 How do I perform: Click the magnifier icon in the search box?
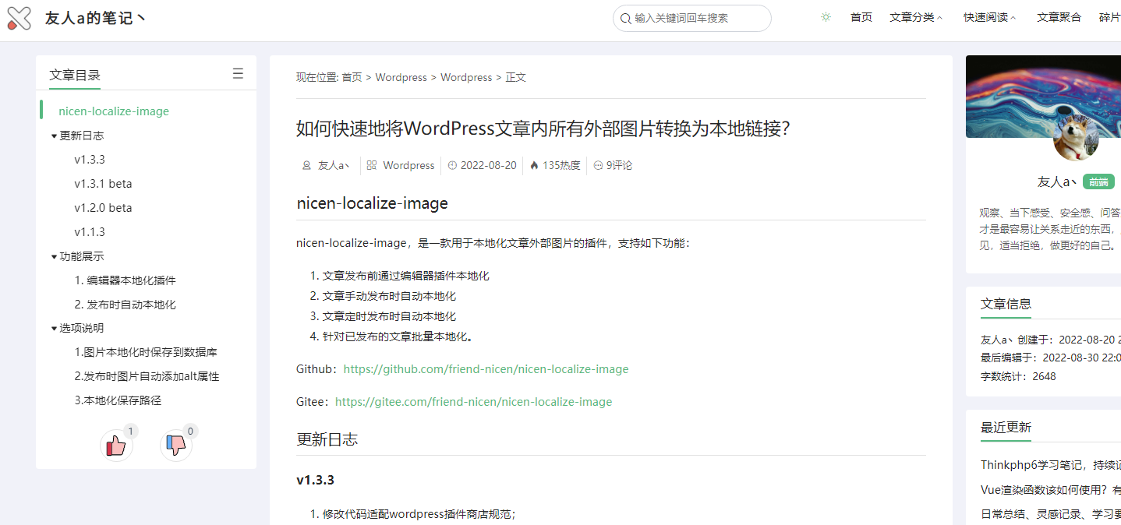625,18
